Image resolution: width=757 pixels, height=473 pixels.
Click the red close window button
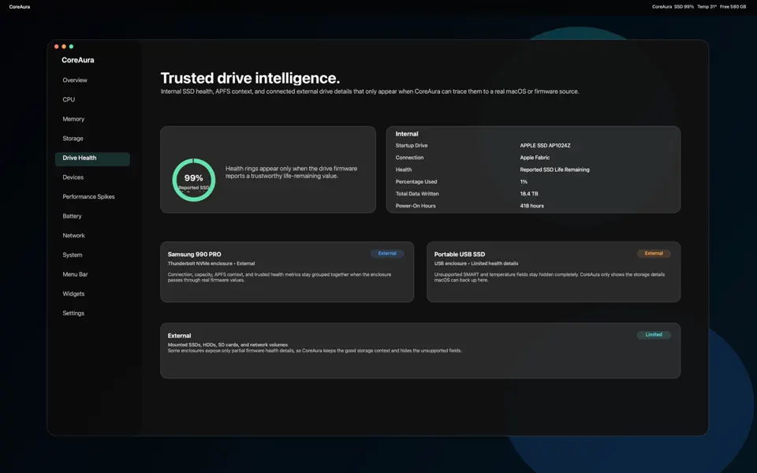coord(57,47)
